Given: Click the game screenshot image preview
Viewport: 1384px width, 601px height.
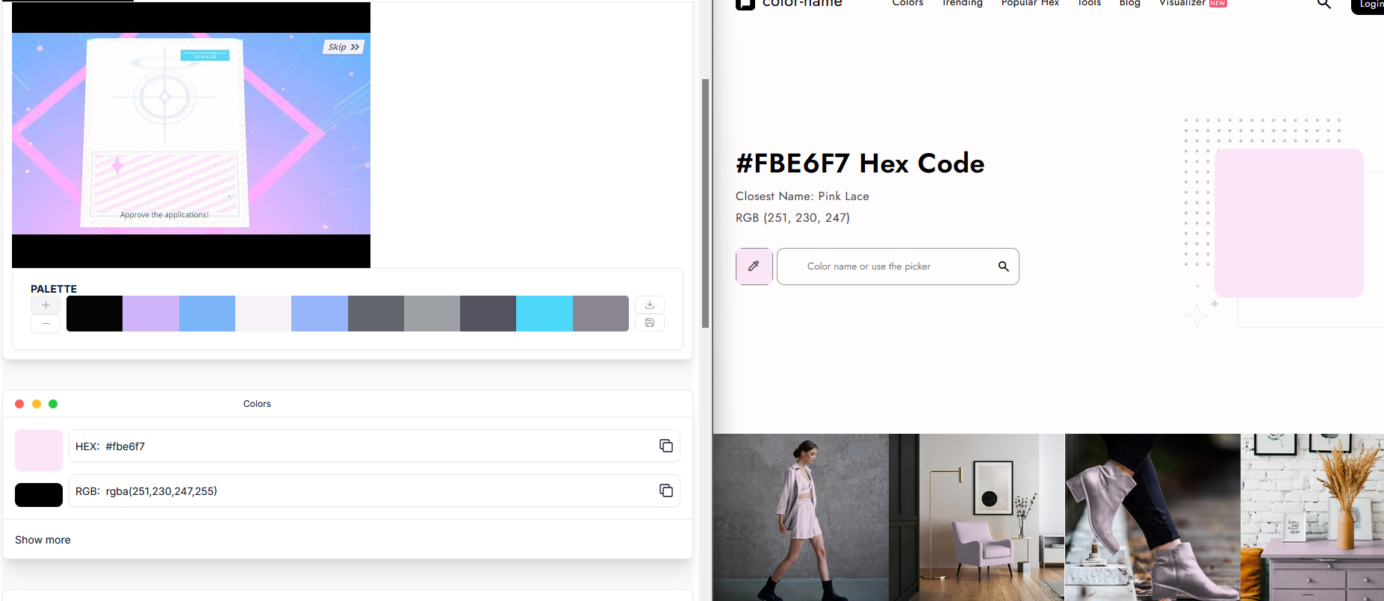Looking at the screenshot, I should click(x=191, y=134).
